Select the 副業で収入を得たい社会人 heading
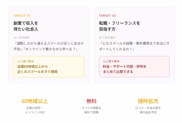Screen dimensions: 182x123 [26, 26]
